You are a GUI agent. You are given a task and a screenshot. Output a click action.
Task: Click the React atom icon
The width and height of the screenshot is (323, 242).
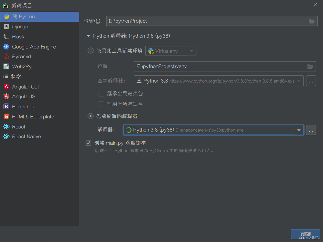6,127
